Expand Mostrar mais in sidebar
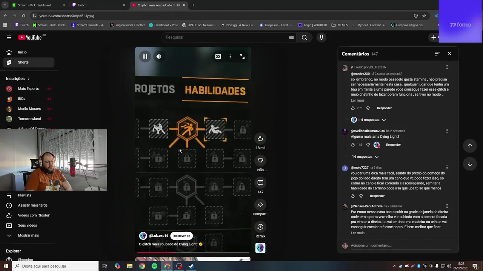This screenshot has width=483, height=271. (x=29, y=235)
